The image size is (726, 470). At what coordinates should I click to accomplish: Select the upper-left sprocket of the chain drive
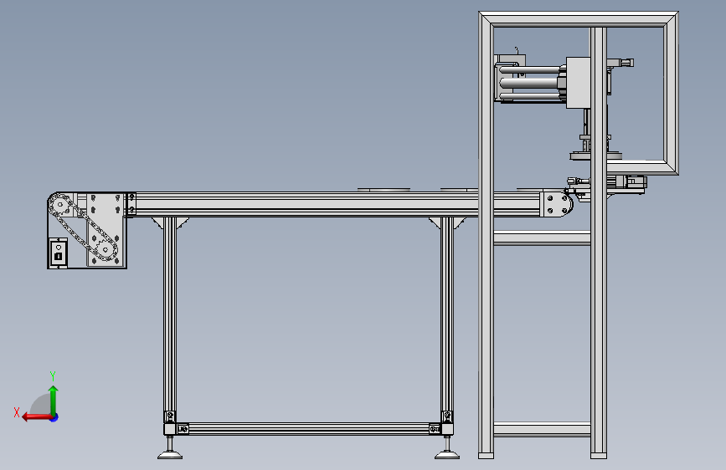59,204
